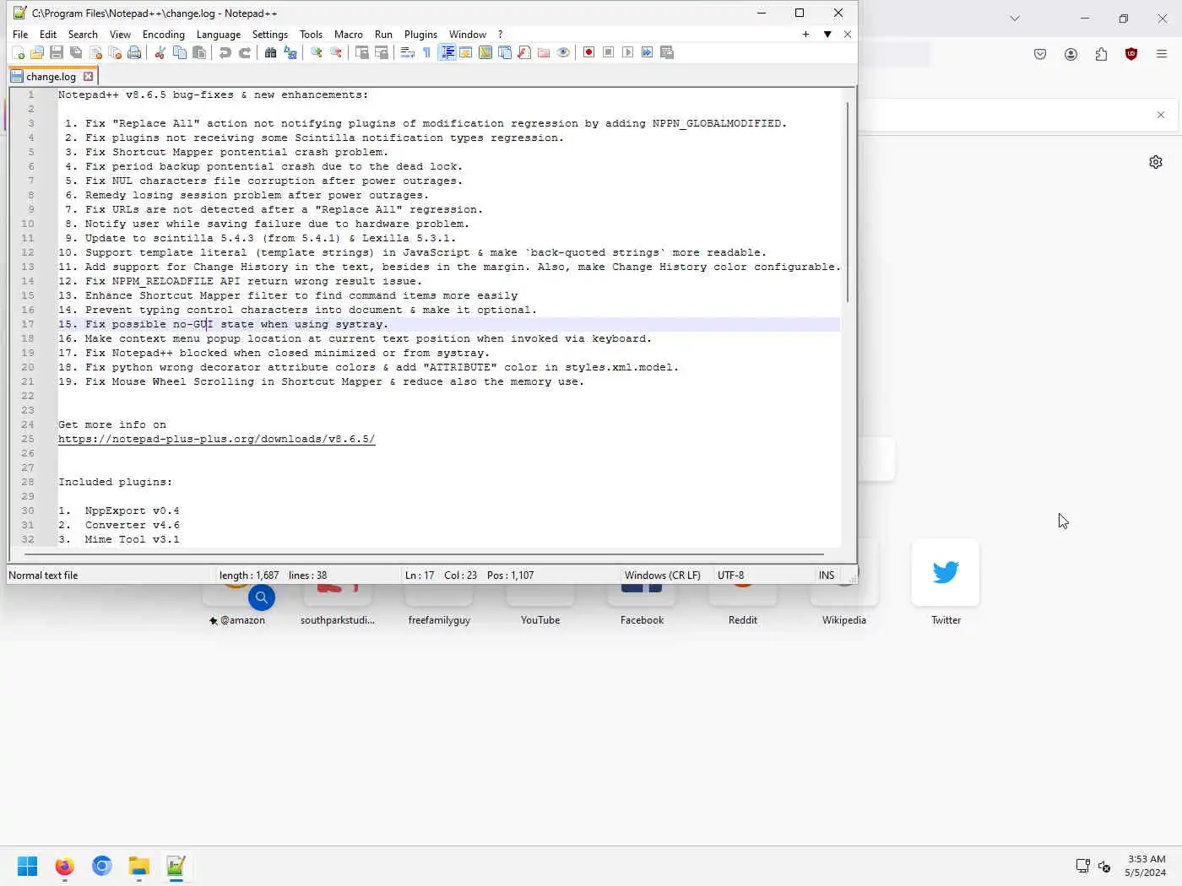Click Firefox Save to Pocket icon
Viewport: 1182px width, 886px height.
[x=1040, y=54]
